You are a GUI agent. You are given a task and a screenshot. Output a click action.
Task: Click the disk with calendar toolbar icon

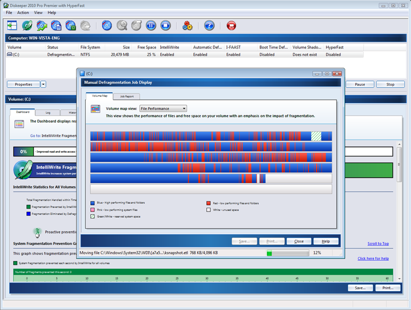click(71, 25)
